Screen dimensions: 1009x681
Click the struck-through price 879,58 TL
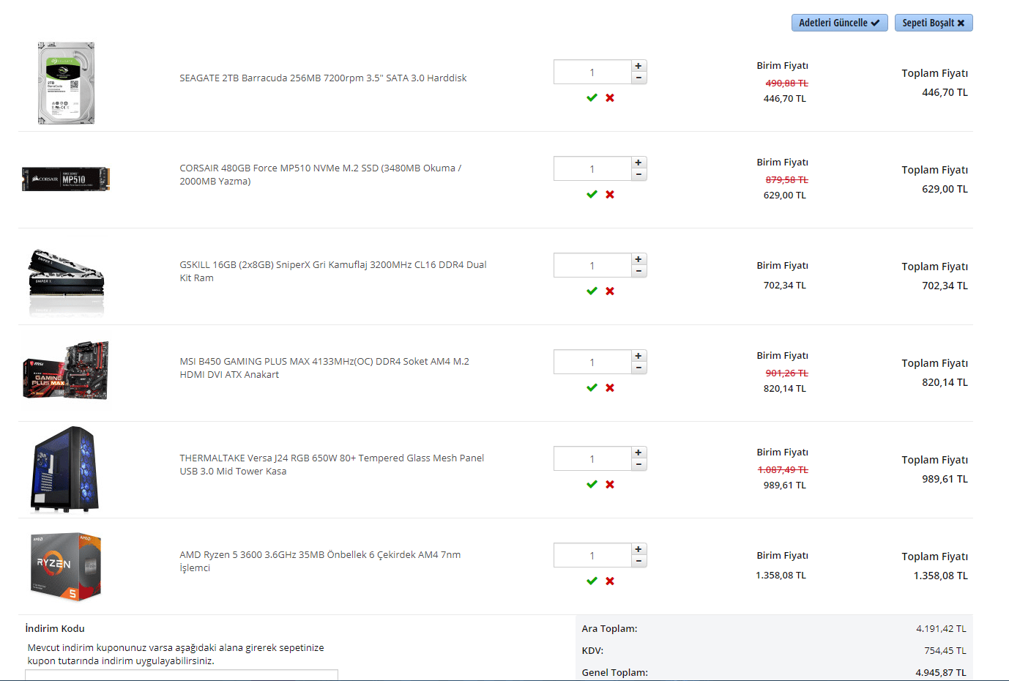pos(786,179)
